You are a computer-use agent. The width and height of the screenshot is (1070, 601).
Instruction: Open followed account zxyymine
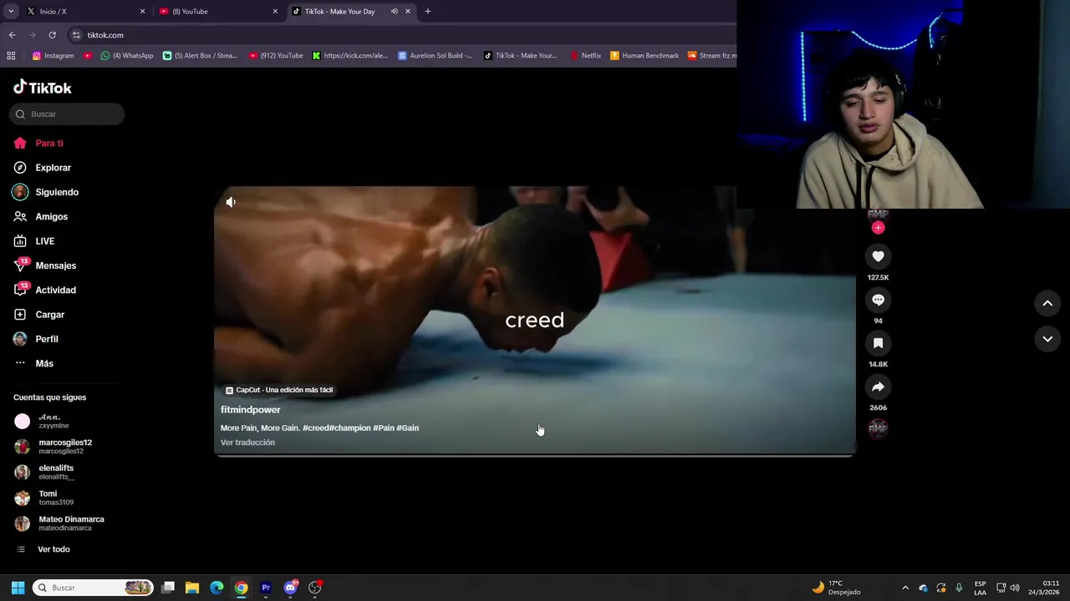coord(42,422)
